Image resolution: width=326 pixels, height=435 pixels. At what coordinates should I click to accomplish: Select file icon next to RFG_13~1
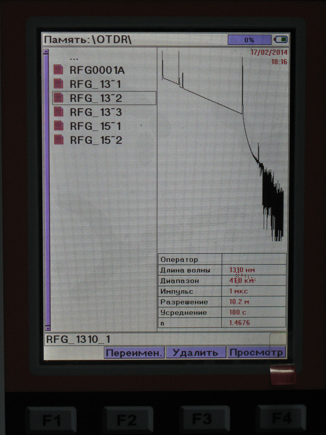click(x=58, y=83)
